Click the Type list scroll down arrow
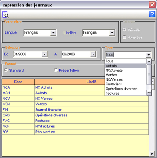 (149, 93)
